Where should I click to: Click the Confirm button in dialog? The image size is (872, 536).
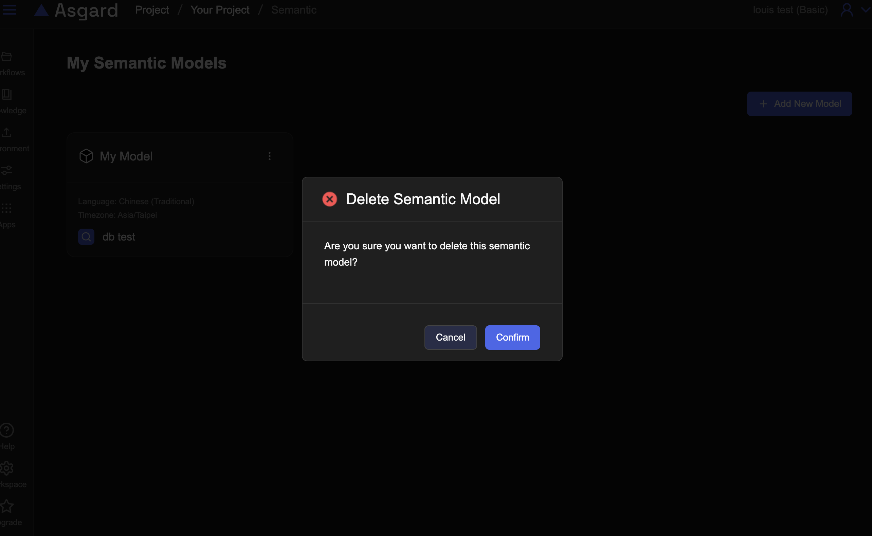[x=512, y=337]
